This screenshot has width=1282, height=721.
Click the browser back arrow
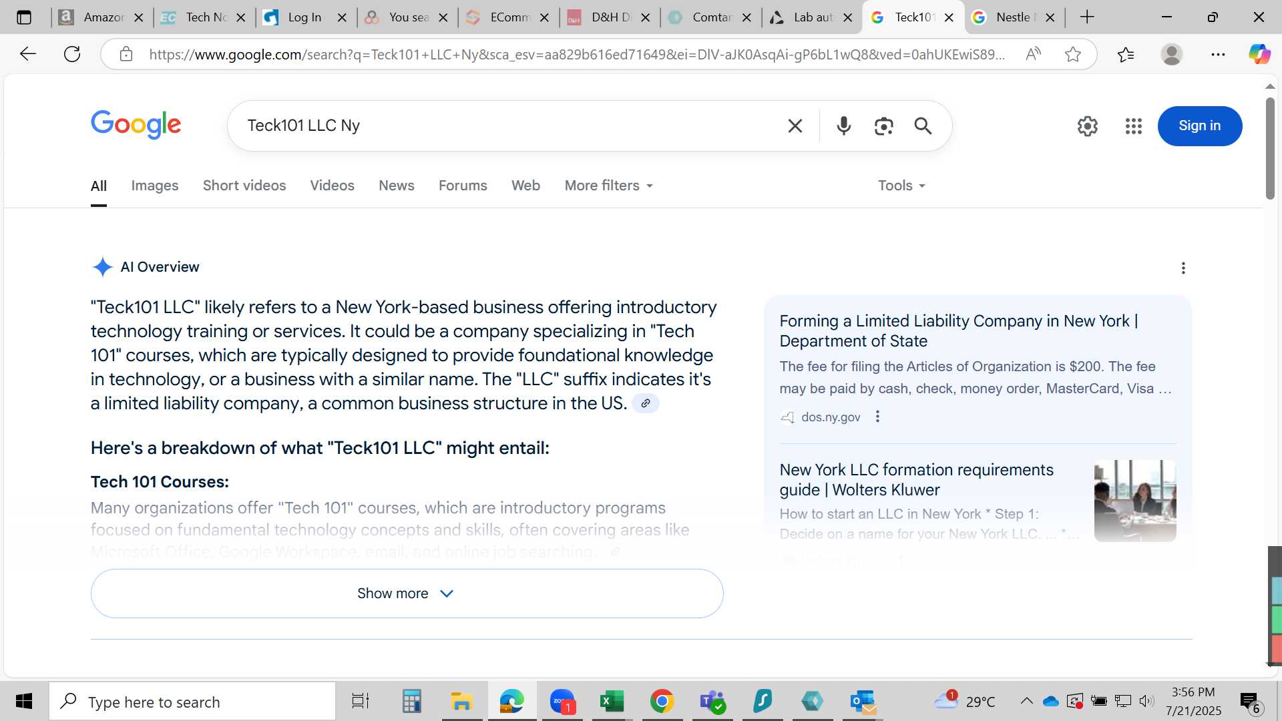coord(27,54)
